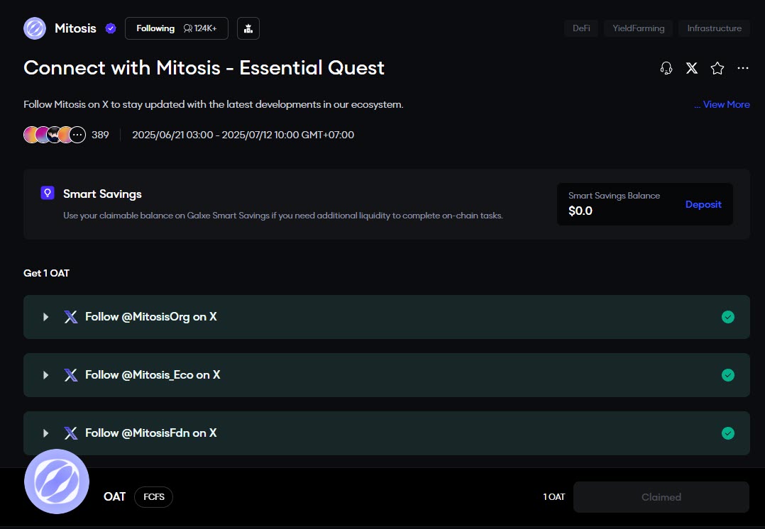Expand the Follow @MitosisOrg task arrow
This screenshot has height=529, width=765.
coord(45,317)
